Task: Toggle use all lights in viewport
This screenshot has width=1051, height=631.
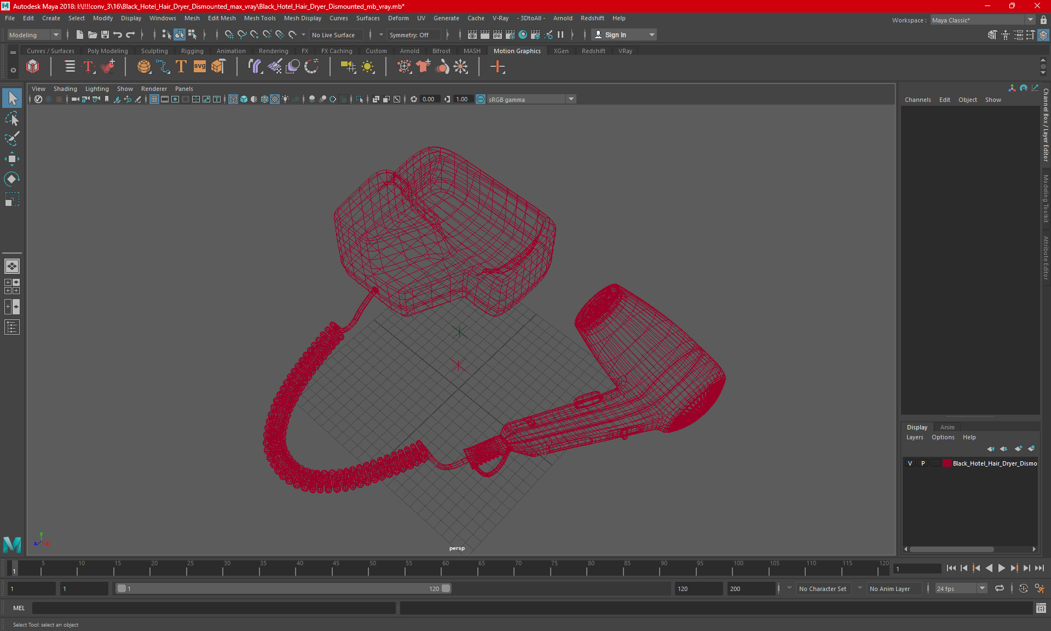Action: pos(285,99)
